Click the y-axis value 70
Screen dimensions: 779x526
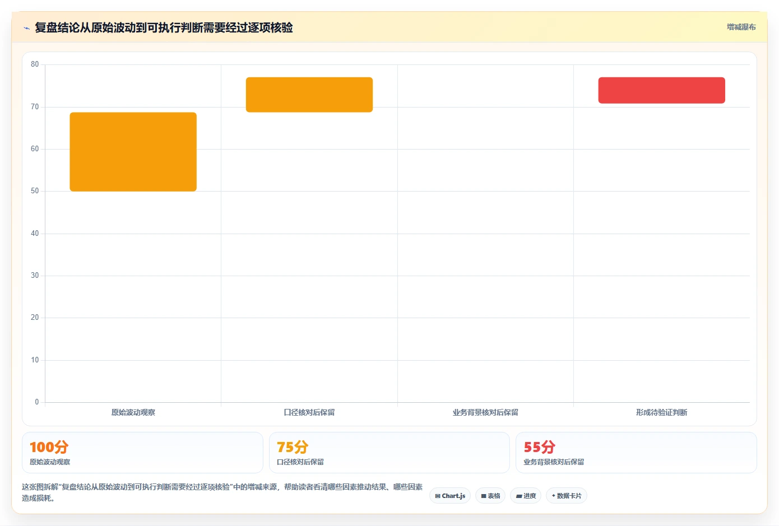(35, 106)
